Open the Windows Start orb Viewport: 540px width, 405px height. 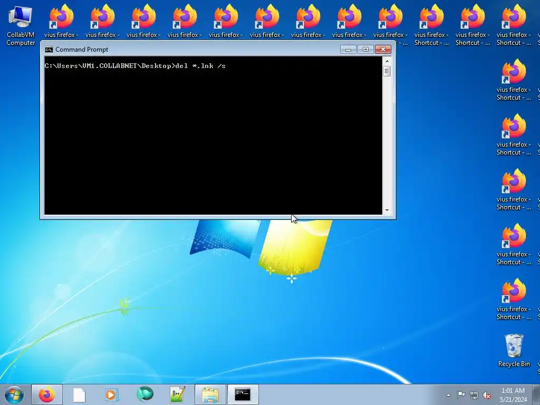pyautogui.click(x=14, y=394)
